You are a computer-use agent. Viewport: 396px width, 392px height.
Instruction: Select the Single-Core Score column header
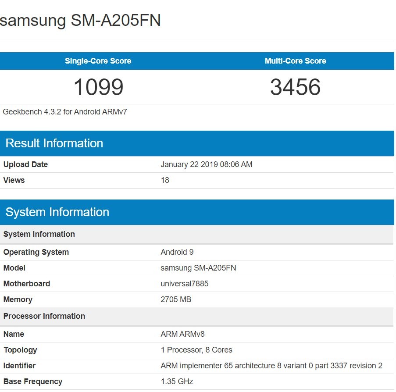point(98,61)
